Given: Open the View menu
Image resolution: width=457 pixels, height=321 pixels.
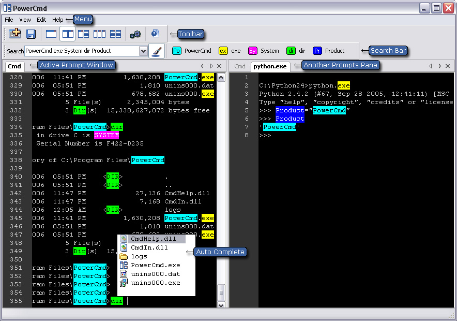Looking at the screenshot, I should pos(25,20).
